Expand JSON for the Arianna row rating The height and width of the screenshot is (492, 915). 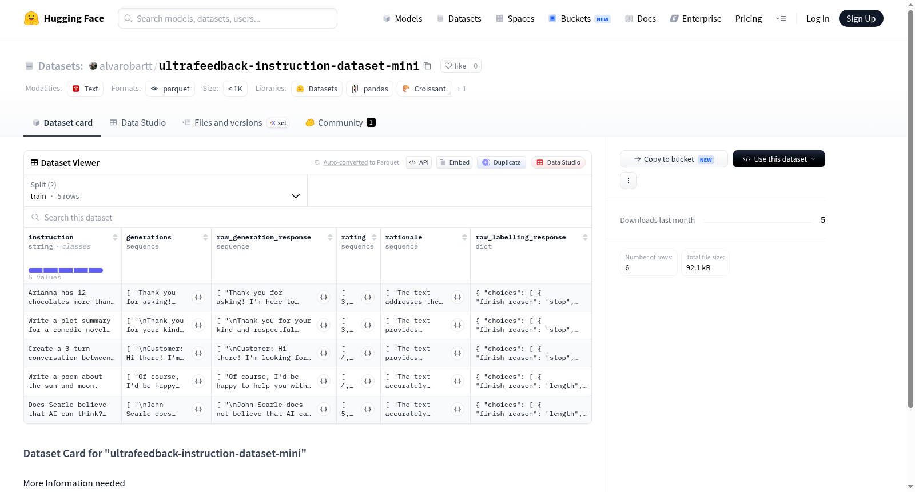[368, 297]
